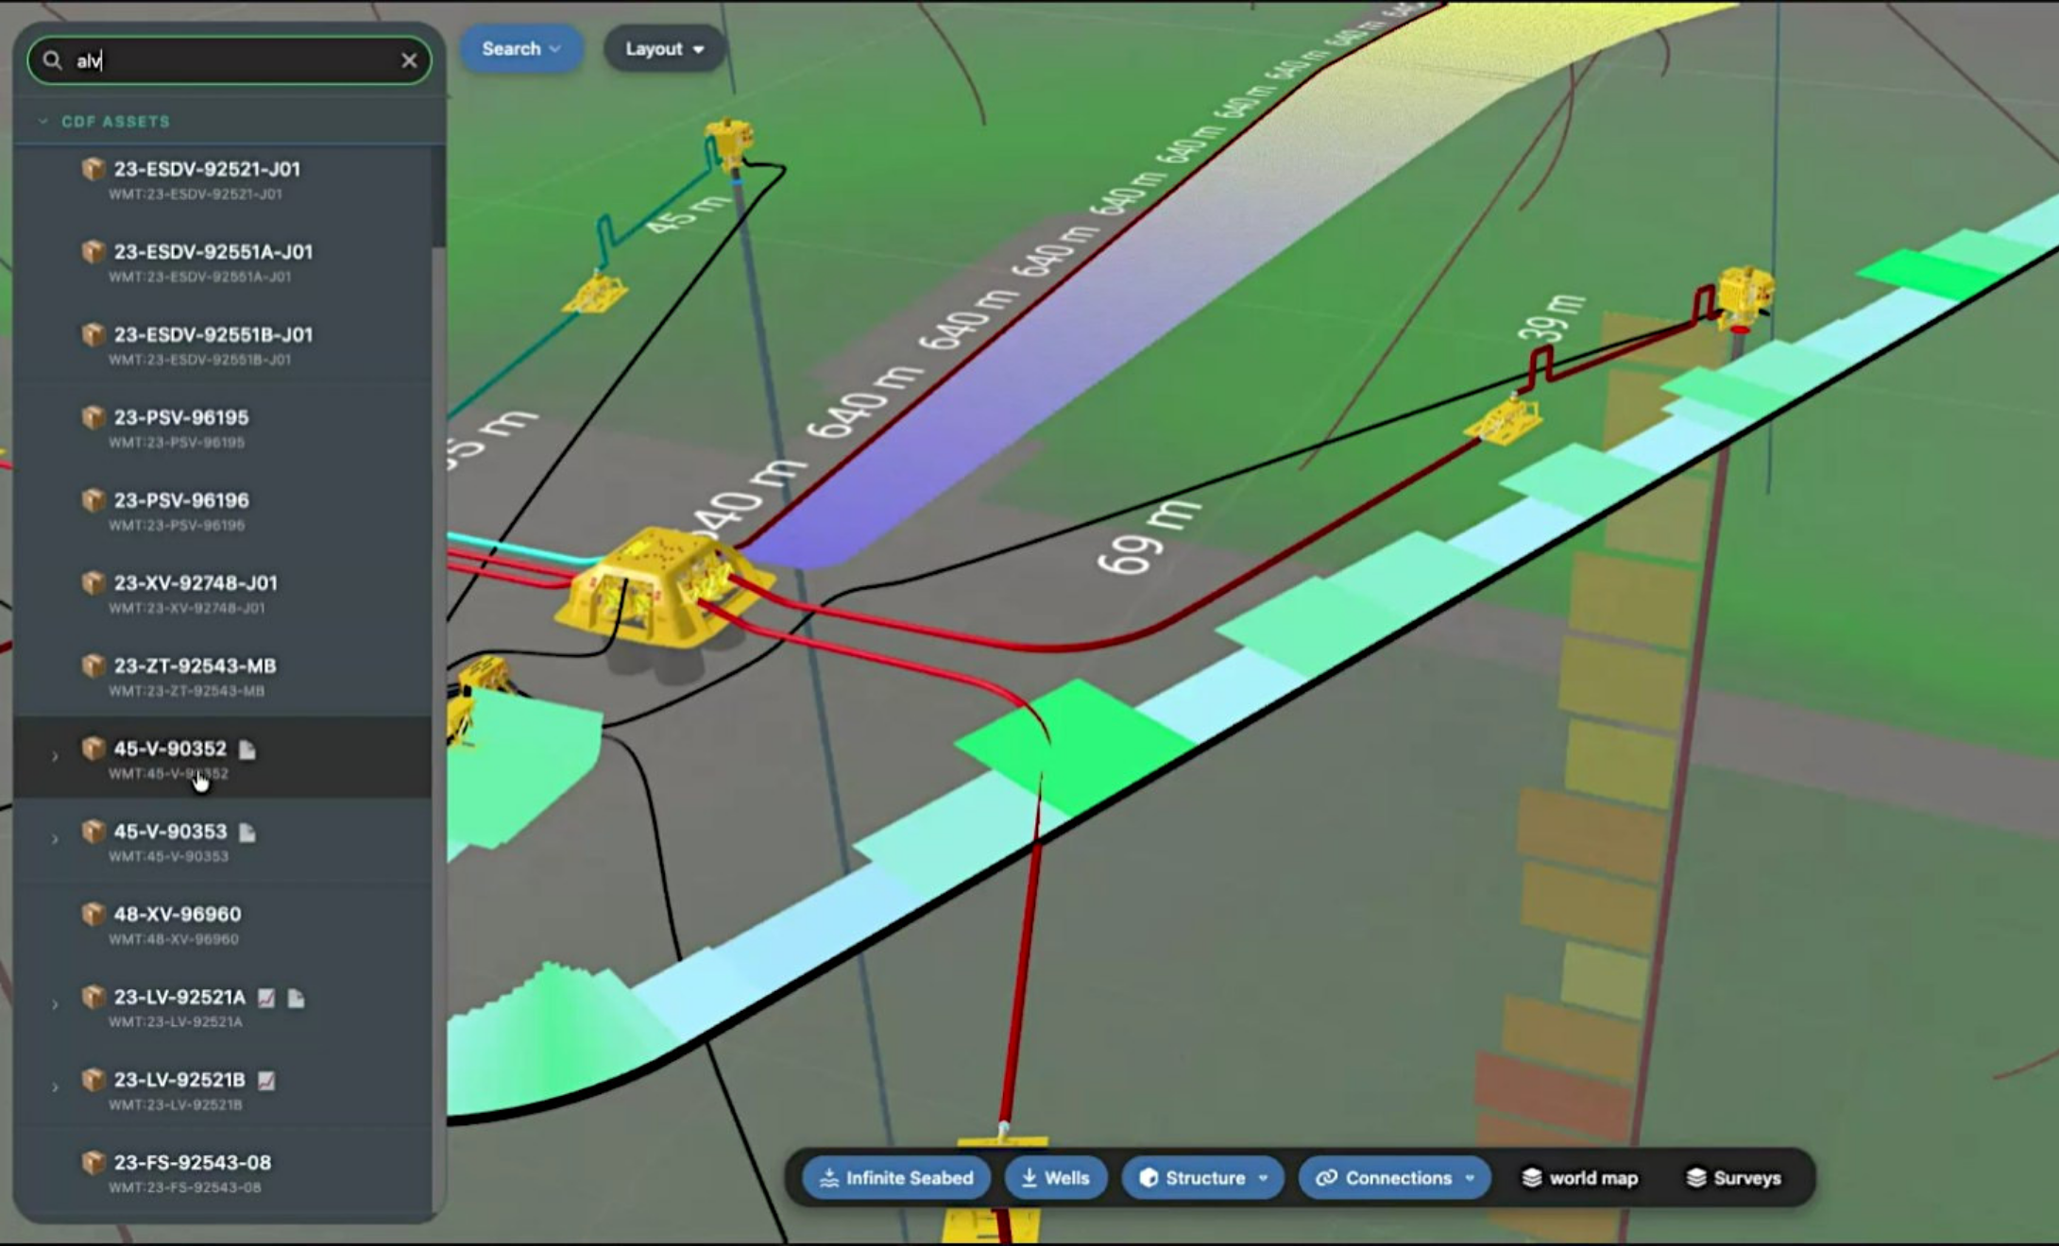Toggle the Surveys layer
The height and width of the screenshot is (1246, 2059).
1734,1178
